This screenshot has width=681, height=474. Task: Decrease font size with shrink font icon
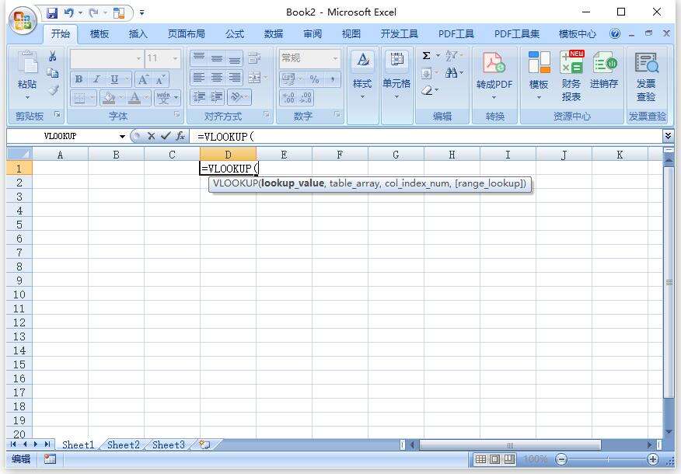pos(160,79)
